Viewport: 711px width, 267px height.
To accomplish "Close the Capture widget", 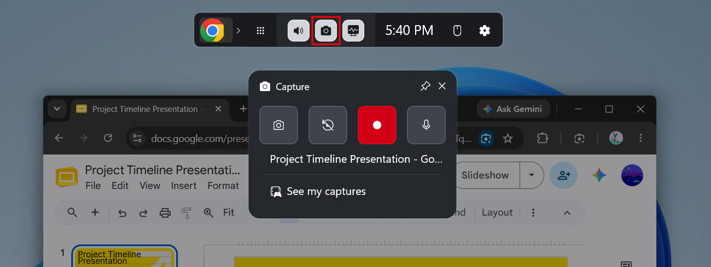I will coord(442,86).
